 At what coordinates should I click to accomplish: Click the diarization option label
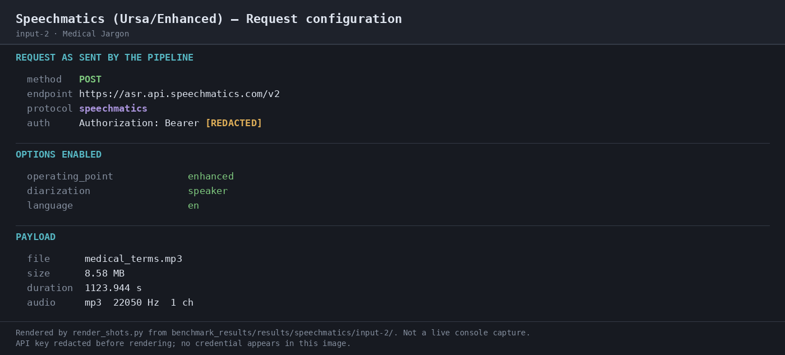tap(58, 191)
